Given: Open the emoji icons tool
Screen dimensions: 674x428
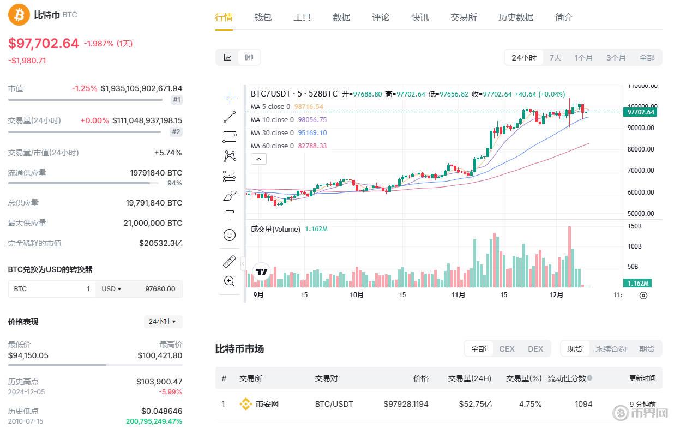Looking at the screenshot, I should coord(230,235).
